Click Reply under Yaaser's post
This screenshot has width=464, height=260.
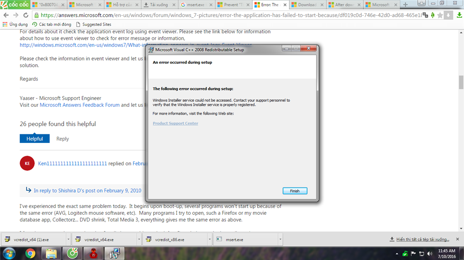pos(63,138)
